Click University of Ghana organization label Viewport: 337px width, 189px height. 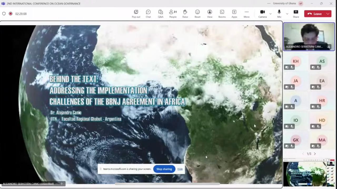click(x=284, y=3)
